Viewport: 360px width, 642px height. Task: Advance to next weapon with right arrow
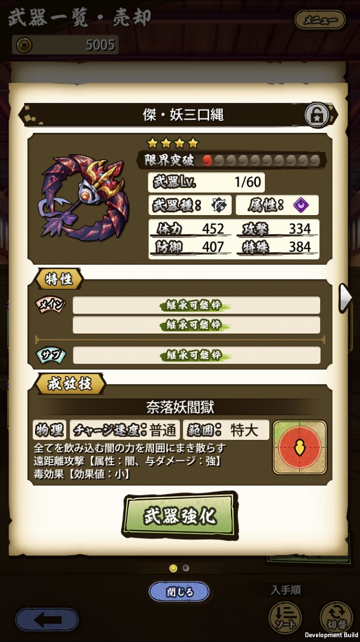pyautogui.click(x=346, y=298)
